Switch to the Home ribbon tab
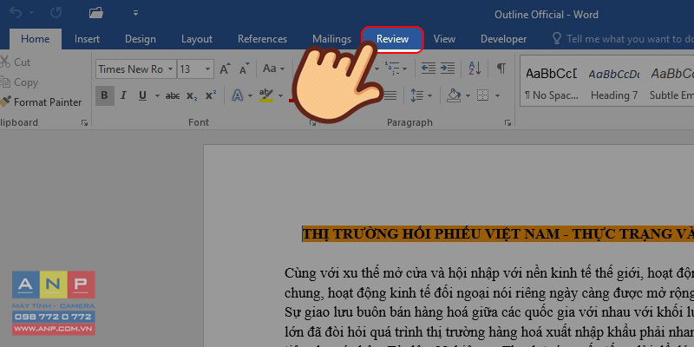The width and height of the screenshot is (694, 347). click(36, 39)
